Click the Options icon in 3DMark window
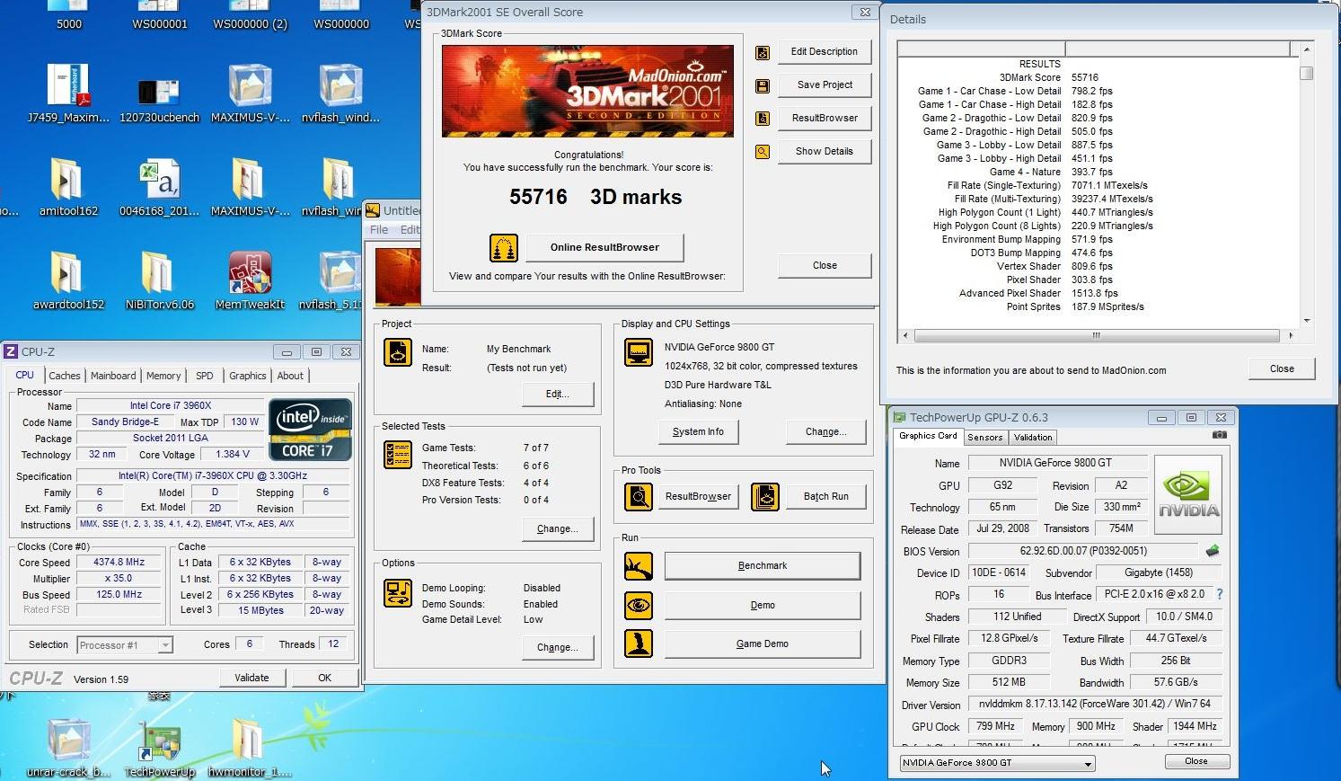The height and width of the screenshot is (781, 1341). [398, 594]
